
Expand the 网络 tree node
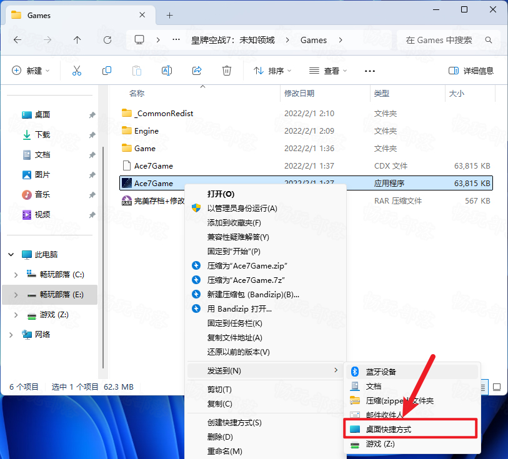tap(11, 335)
